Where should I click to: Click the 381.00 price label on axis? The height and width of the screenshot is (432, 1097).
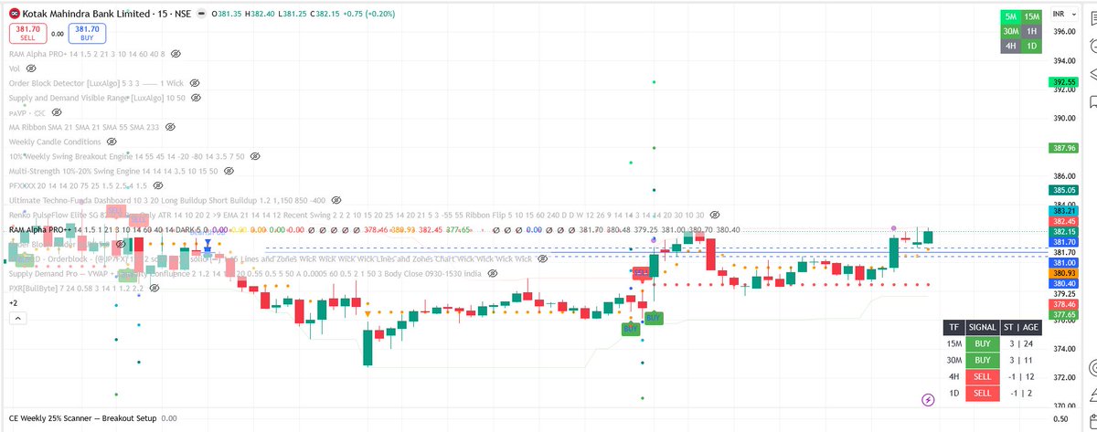pyautogui.click(x=1066, y=262)
